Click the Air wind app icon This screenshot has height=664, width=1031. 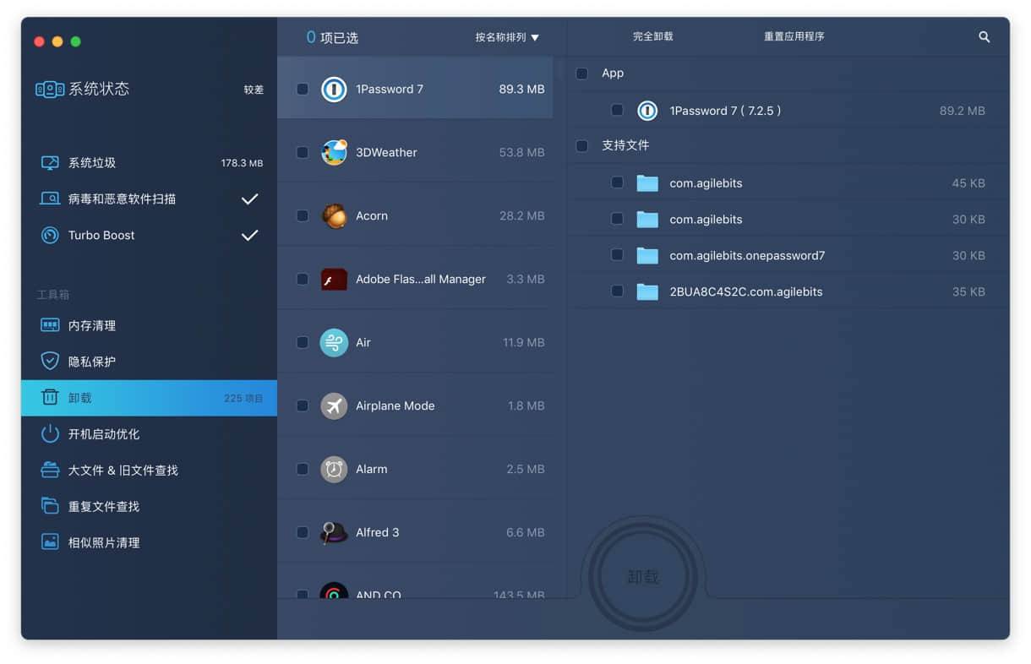334,343
